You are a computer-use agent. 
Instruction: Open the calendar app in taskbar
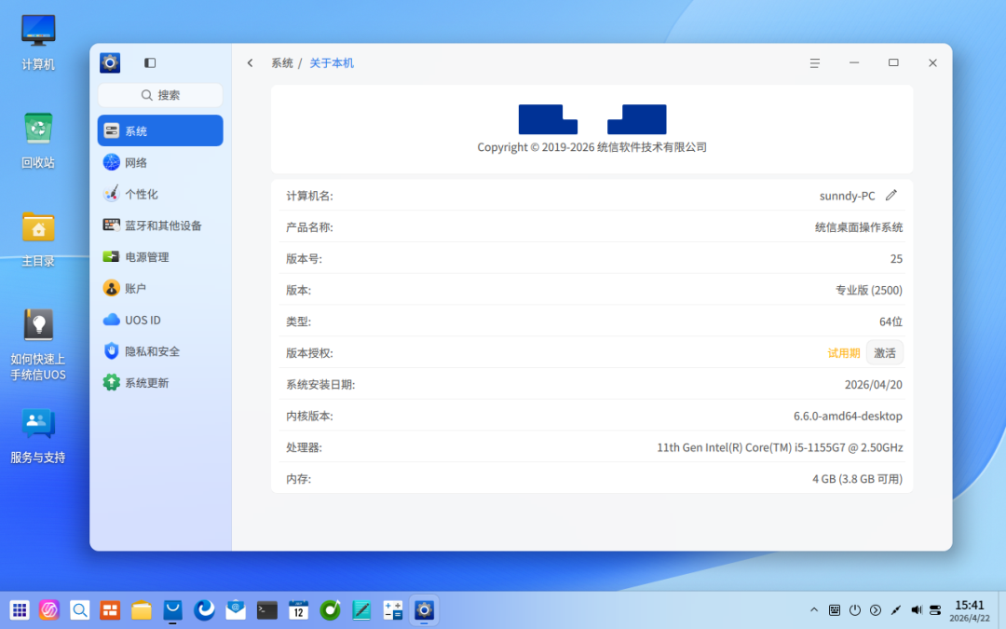tap(298, 609)
